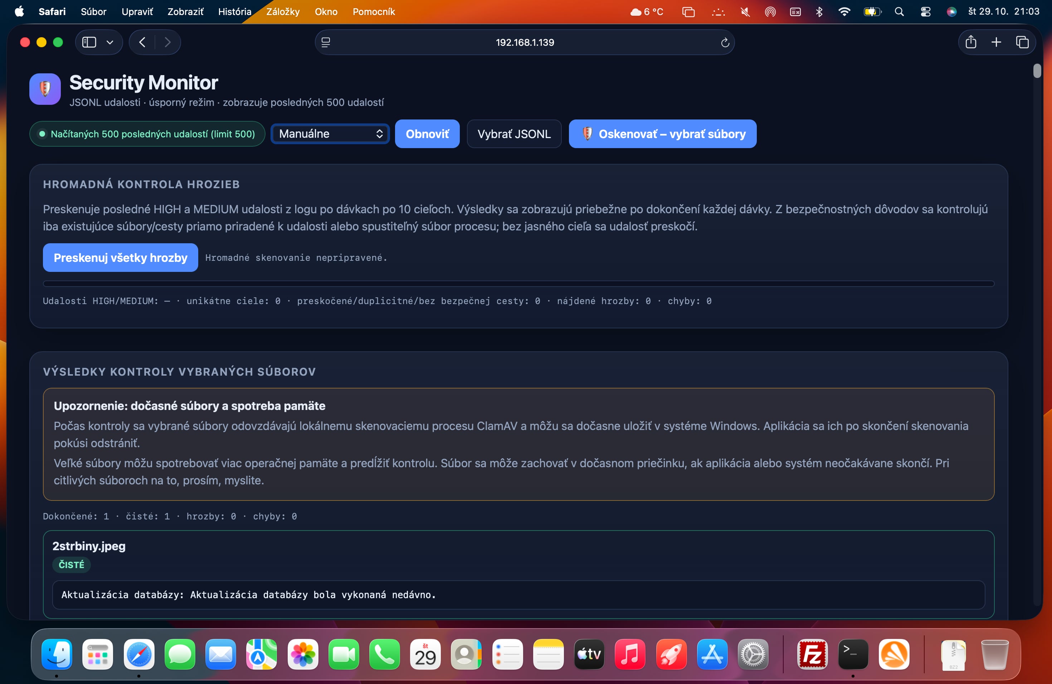Screen dimensions: 1052x684
Task: Open the Súbor menu
Action: [94, 11]
